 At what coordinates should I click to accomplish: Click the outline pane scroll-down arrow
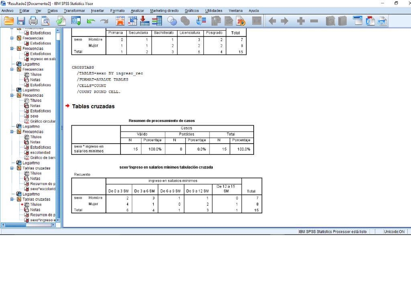tap(58, 220)
